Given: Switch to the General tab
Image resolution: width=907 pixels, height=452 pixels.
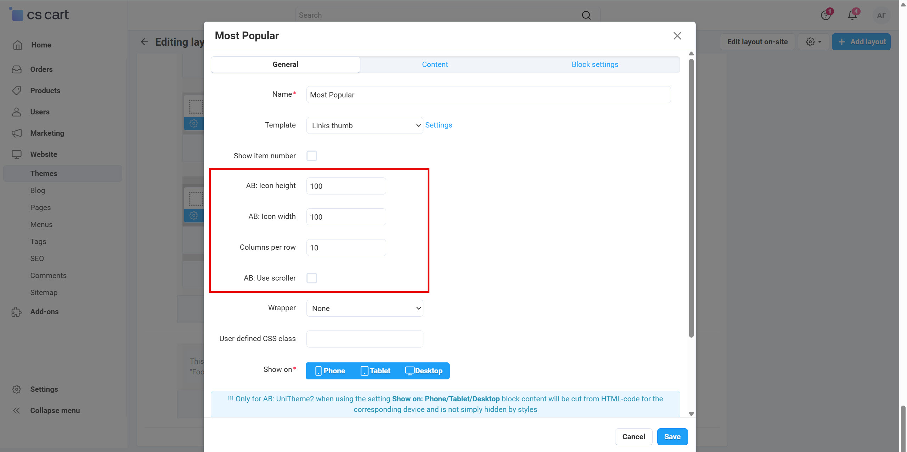Looking at the screenshot, I should [x=285, y=64].
